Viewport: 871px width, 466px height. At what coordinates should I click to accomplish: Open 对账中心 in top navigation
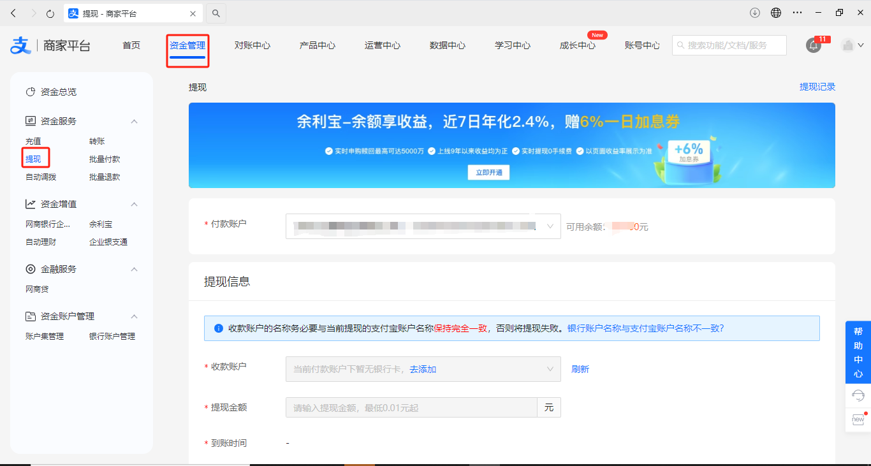[253, 45]
